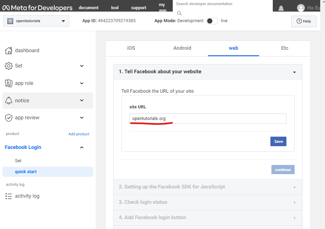Viewport: 325px width, 229px height.
Task: Expand the app role section chevron
Action: (82, 83)
